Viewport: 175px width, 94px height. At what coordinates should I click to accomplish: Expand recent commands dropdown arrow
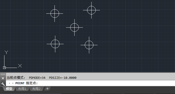[x=13, y=83]
